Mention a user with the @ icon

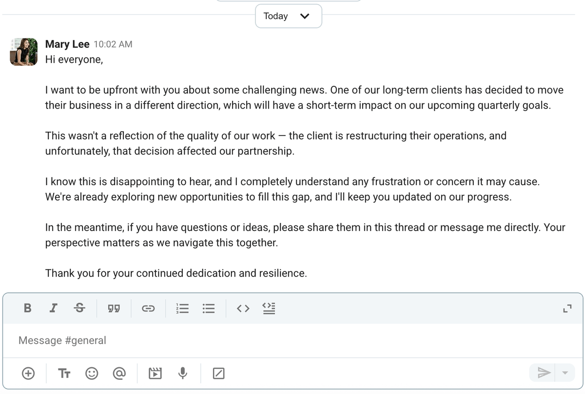(x=119, y=373)
